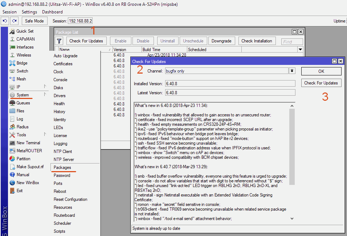Open the package list filter funnel icon
Viewport: 347px width, 236px height.
60,41
